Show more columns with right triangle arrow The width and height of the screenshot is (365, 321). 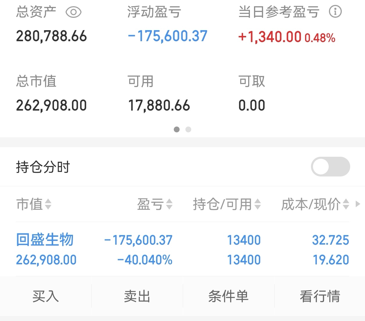click(x=358, y=204)
